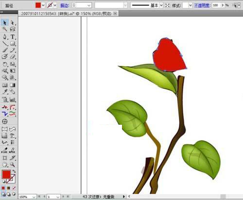Open the blue Opacity panel link
Image resolution: width=243 pixels, height=200 pixels.
202,5
